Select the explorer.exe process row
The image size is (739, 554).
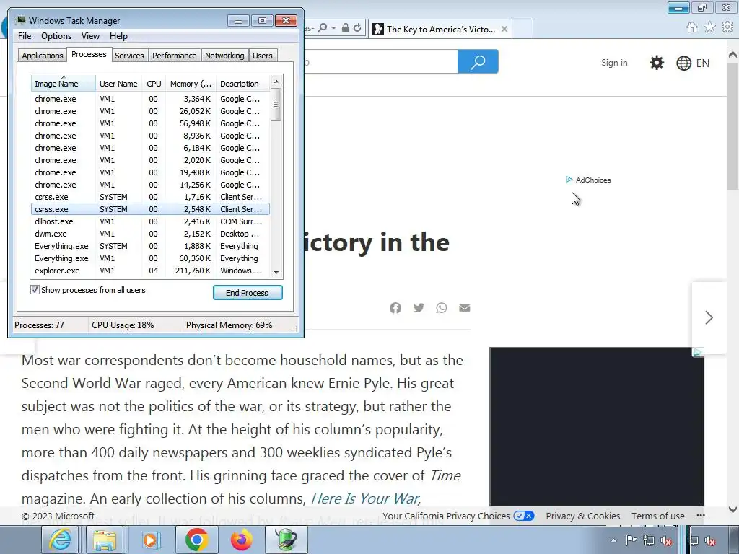[150, 271]
